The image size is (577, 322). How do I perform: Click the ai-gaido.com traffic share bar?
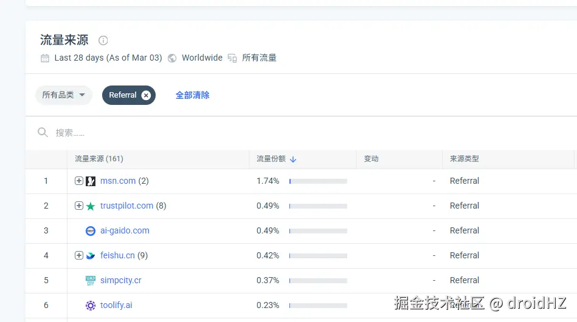point(319,231)
